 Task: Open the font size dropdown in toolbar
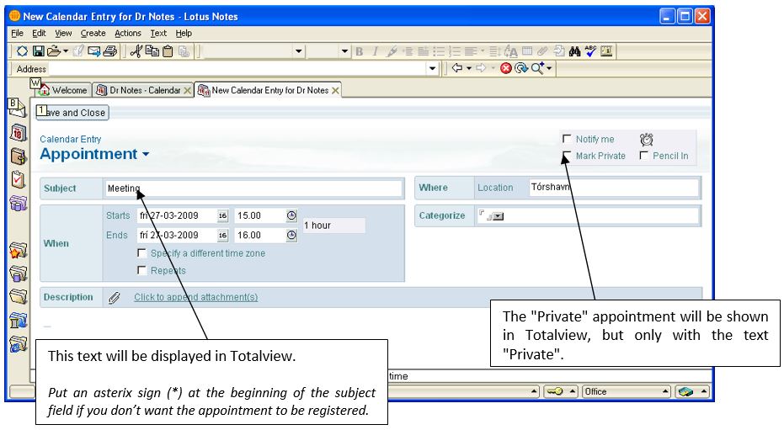344,51
